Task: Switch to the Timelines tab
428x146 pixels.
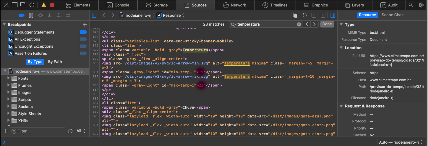Action: tap(275, 5)
